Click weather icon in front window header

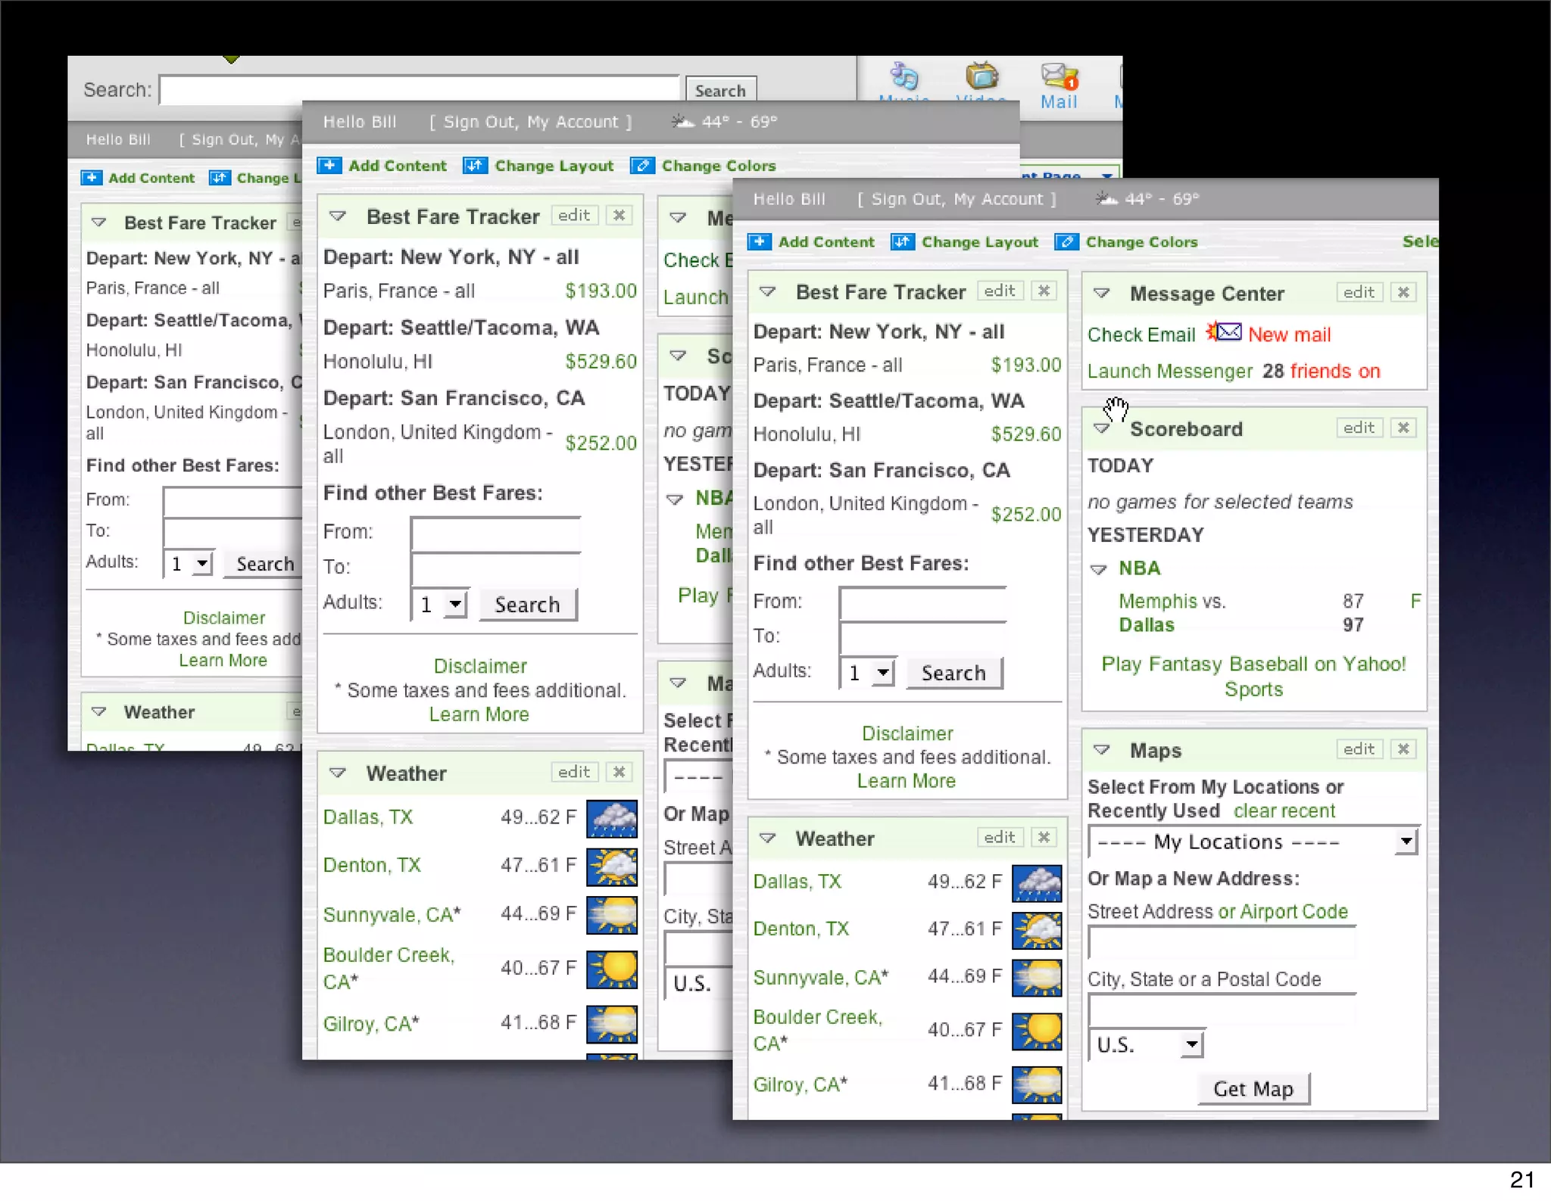(1106, 199)
